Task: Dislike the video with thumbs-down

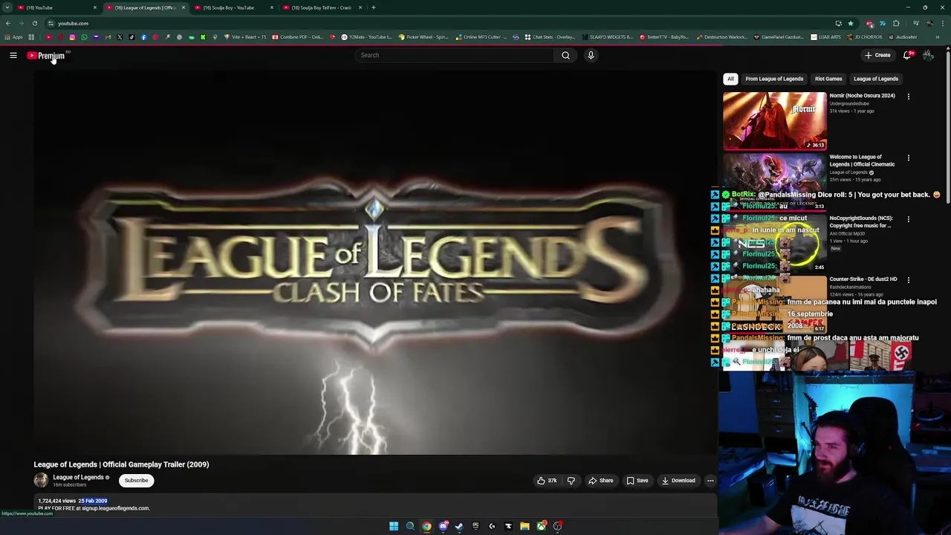Action: click(571, 481)
